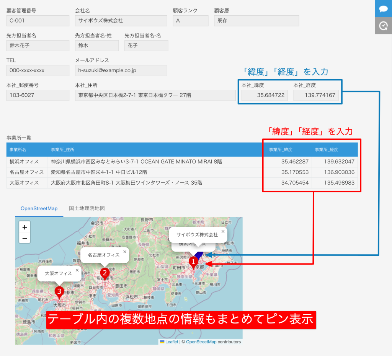The height and width of the screenshot is (356, 392).
Task: Select the 名古屋オフィス table cell
Action: pos(27,172)
